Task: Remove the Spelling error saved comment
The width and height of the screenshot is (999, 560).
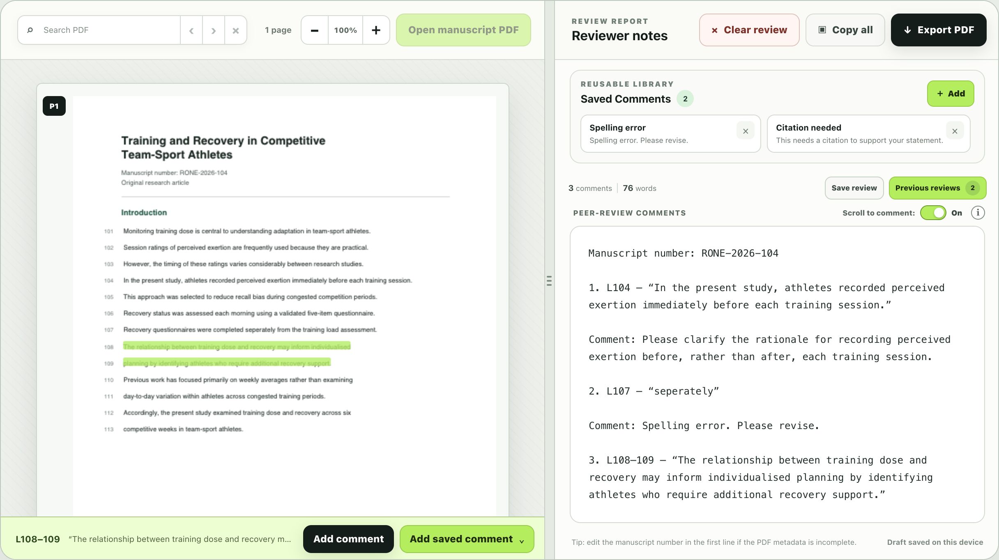Action: pos(746,131)
